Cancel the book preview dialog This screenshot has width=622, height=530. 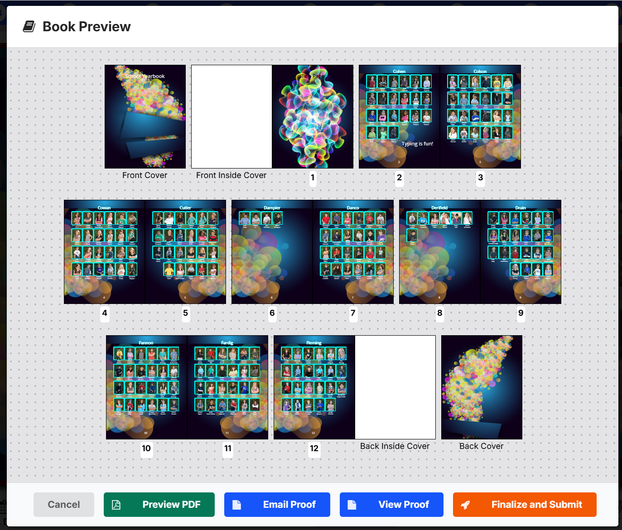click(64, 505)
